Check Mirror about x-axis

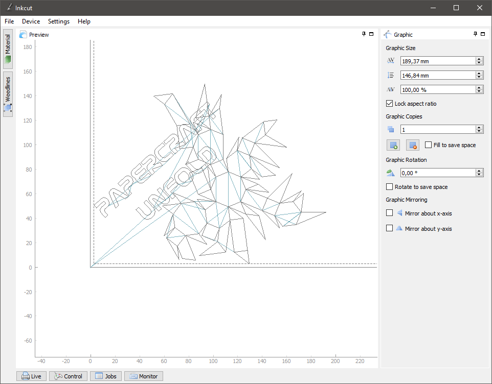pos(389,213)
